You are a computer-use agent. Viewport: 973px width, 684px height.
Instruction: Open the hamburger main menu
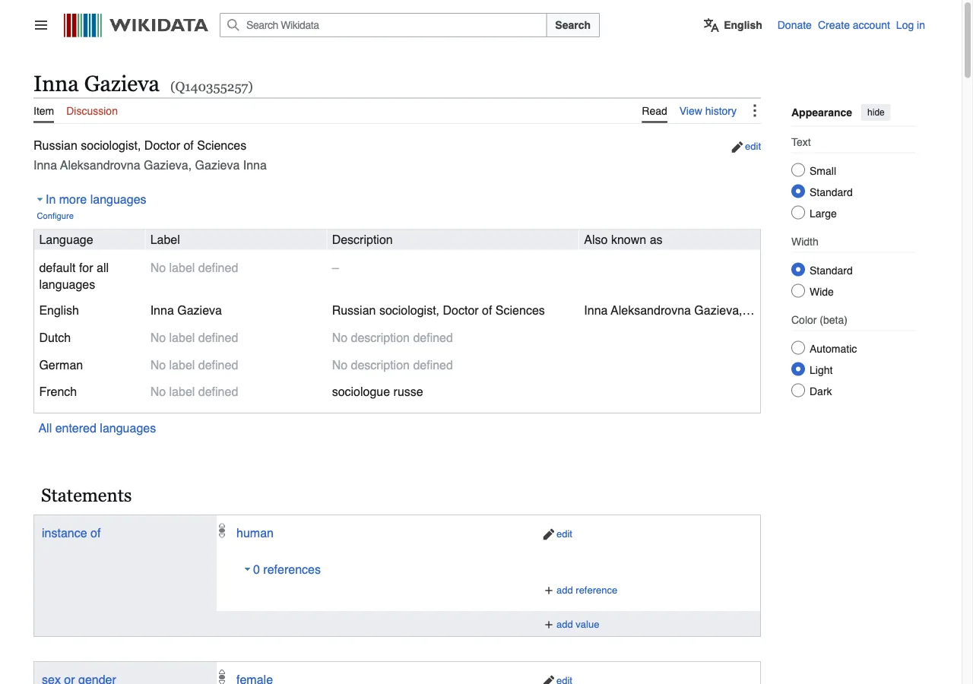point(41,25)
